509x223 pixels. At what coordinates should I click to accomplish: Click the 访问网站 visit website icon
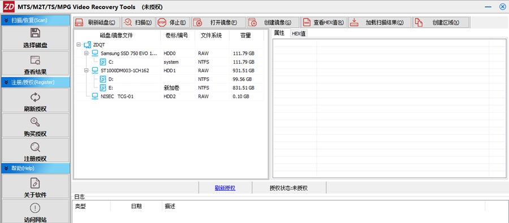(35, 208)
